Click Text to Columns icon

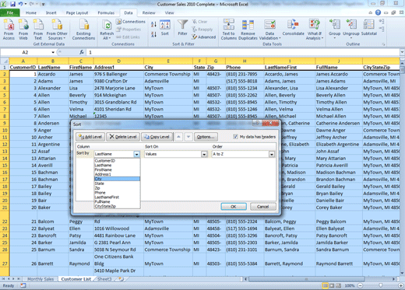coord(229,30)
